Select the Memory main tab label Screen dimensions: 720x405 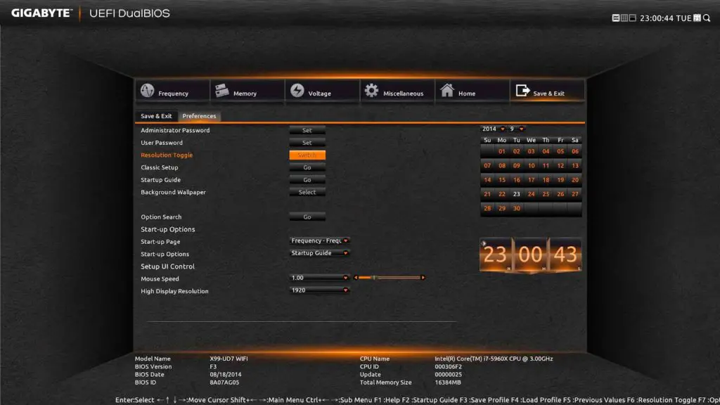[245, 94]
